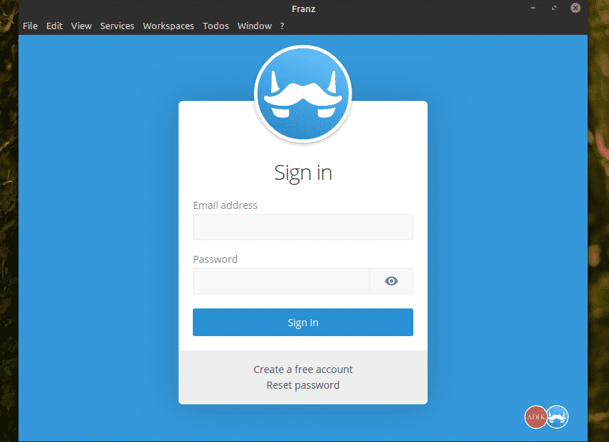Click the small Franz badge icon
The image size is (609, 442).
pos(557,417)
